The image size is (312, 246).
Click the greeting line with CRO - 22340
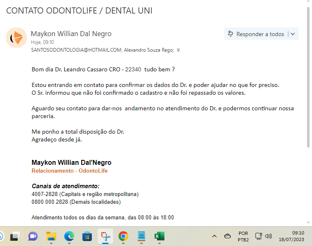(103, 69)
